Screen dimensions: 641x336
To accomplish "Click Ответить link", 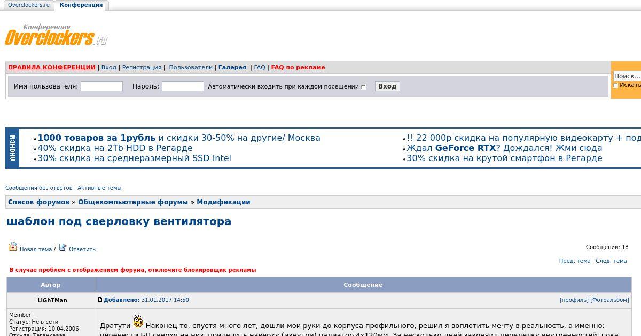I will click(82, 249).
